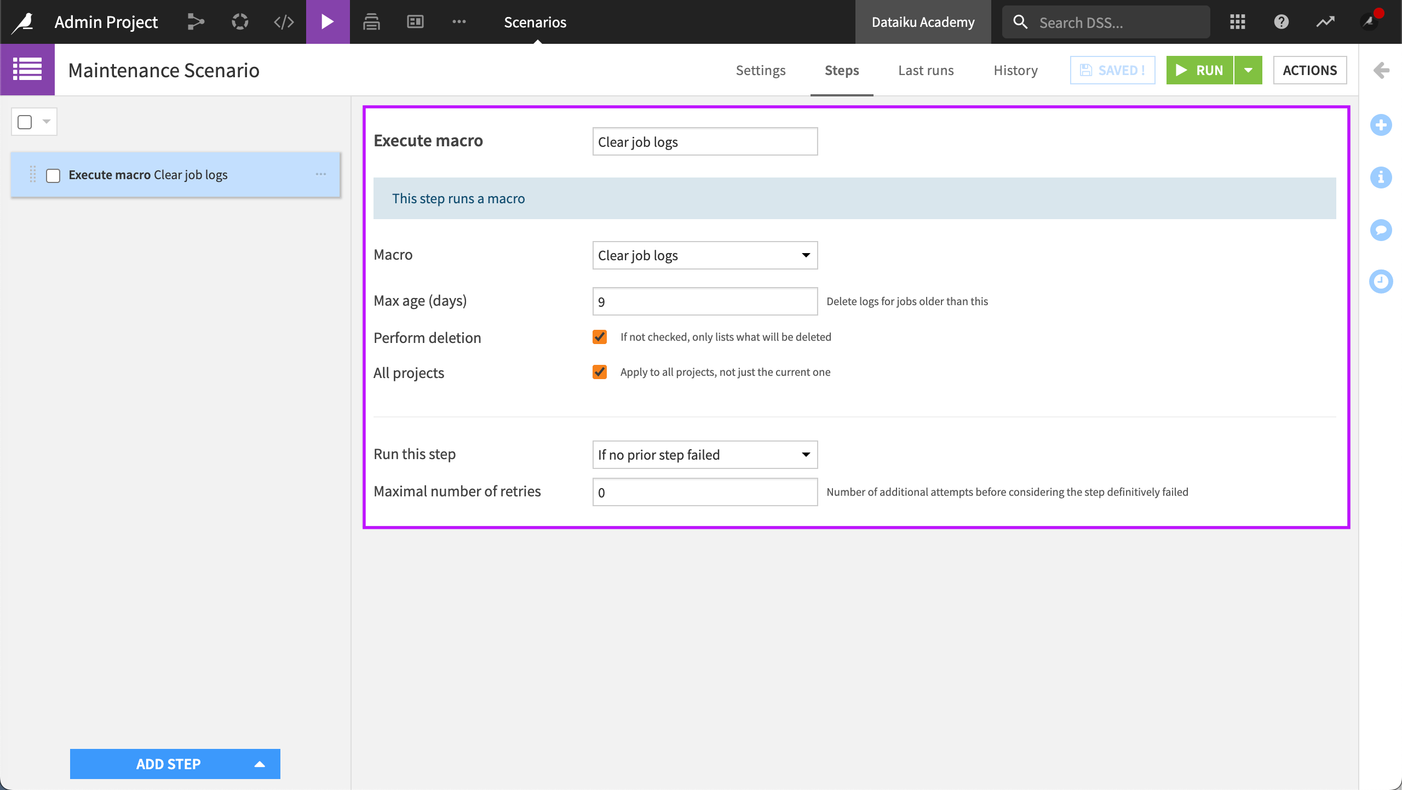This screenshot has height=790, width=1402.
Task: Open the applications grid icon
Action: (1238, 22)
